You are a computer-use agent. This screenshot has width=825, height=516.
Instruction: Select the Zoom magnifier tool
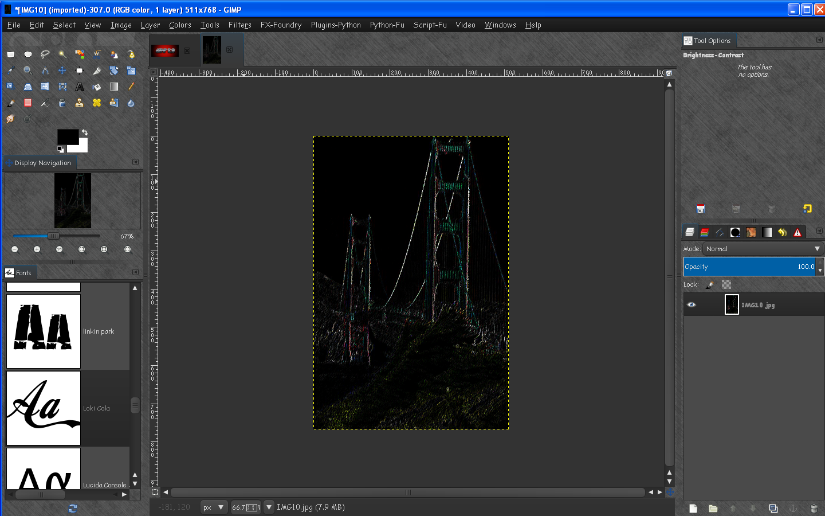(27, 70)
